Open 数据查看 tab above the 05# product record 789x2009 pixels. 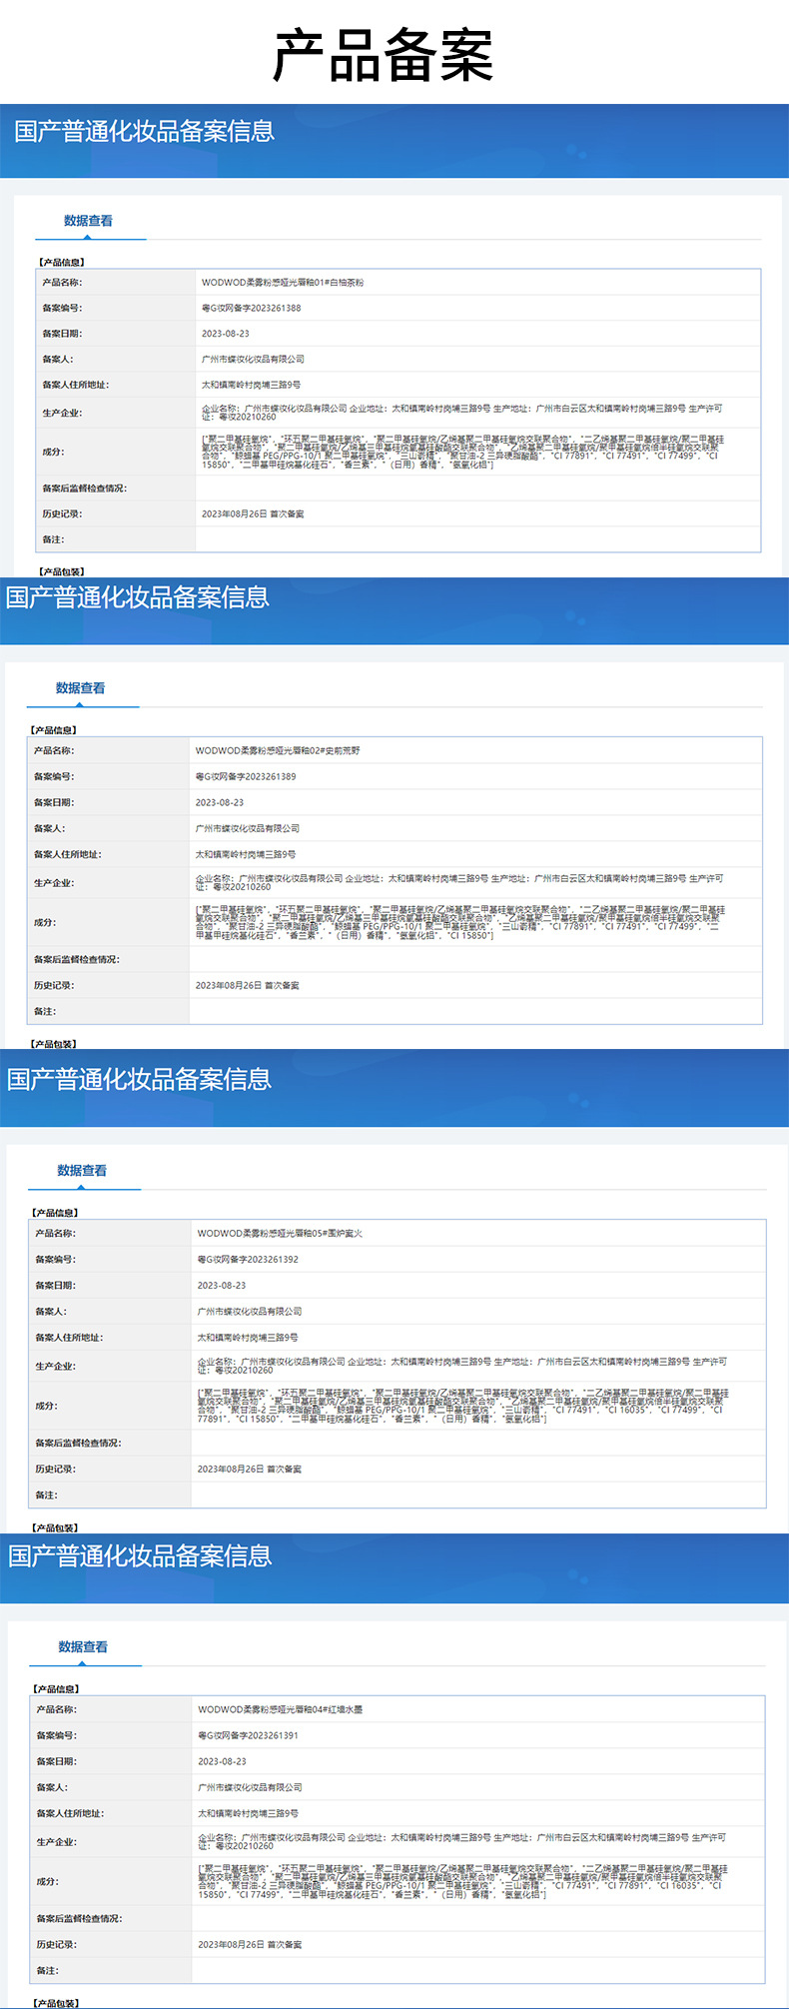(82, 1171)
